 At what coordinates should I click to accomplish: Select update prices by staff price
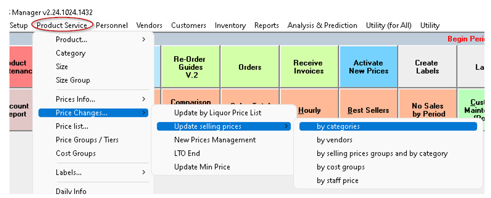click(388, 181)
